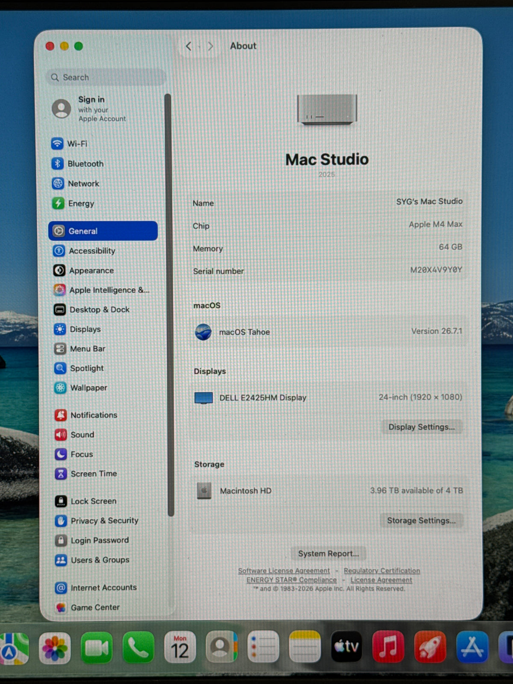
Task: Click the macOS Tahoe row
Action: coord(328,332)
